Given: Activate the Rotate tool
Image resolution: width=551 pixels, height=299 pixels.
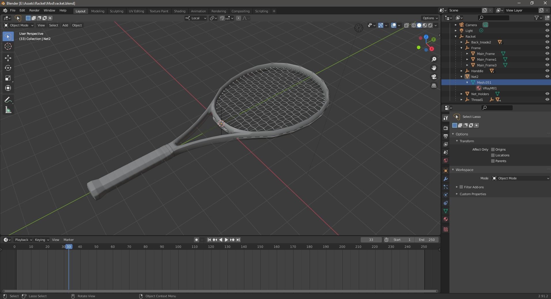Looking at the screenshot, I should [8, 68].
